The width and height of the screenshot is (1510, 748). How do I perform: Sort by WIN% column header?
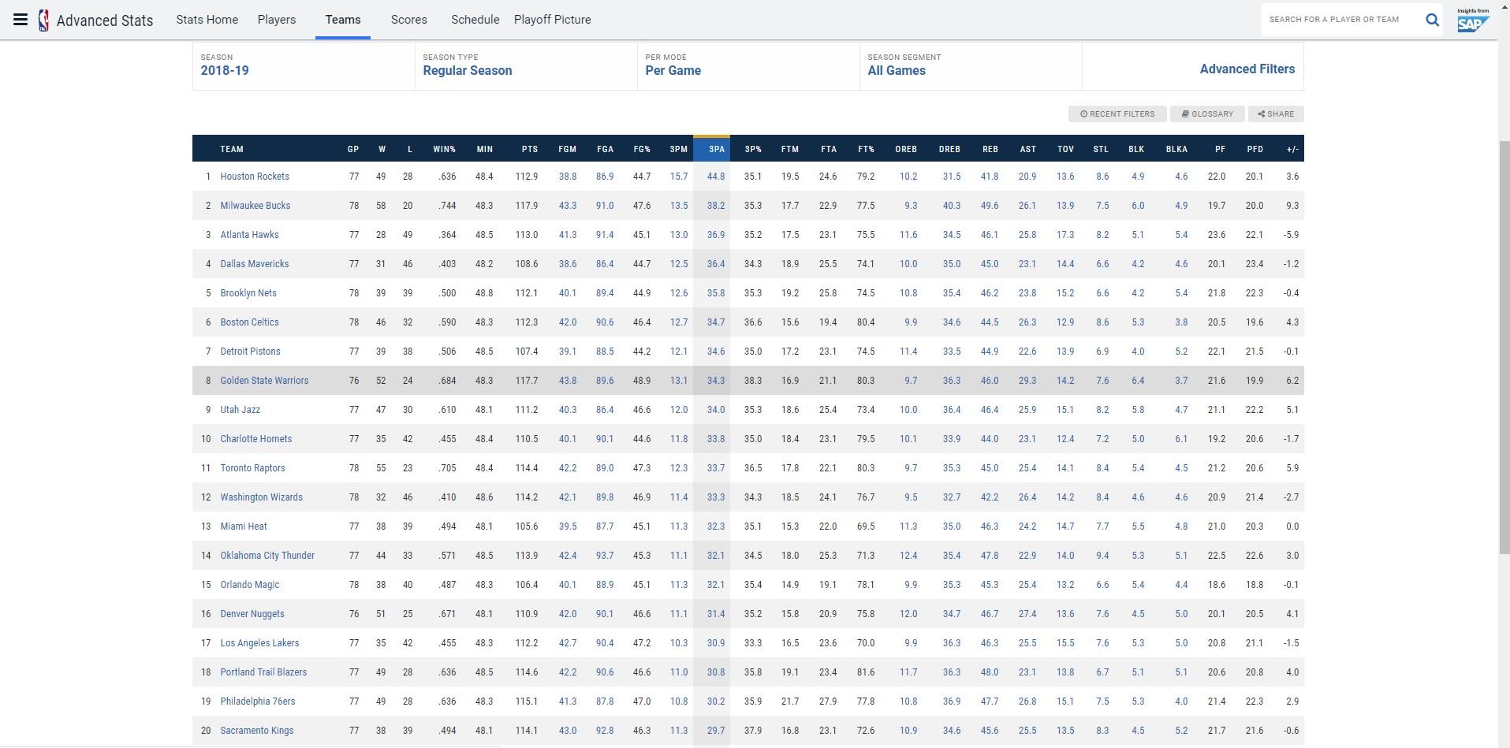444,149
